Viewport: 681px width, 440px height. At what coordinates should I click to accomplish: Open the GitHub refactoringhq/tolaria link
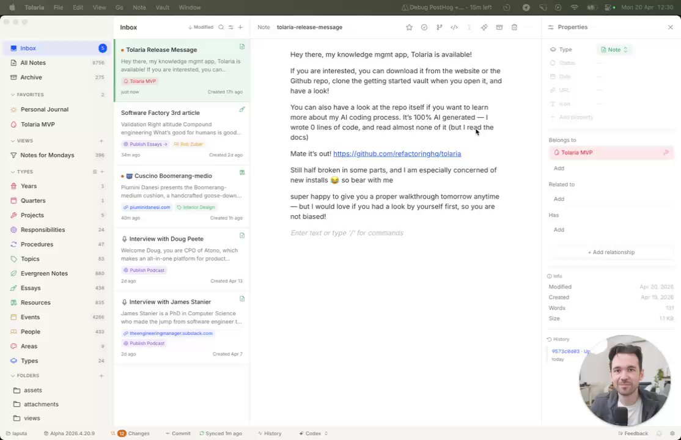point(397,154)
